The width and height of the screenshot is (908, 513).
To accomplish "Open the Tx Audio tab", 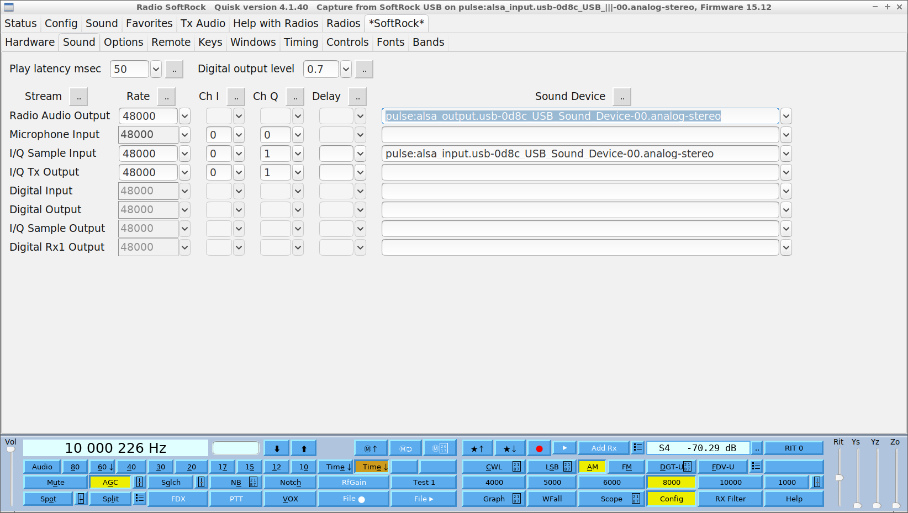I will point(203,24).
